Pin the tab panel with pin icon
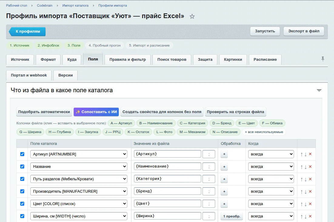Image resolution: width=334 pixels, height=222 pixels. [x=323, y=59]
